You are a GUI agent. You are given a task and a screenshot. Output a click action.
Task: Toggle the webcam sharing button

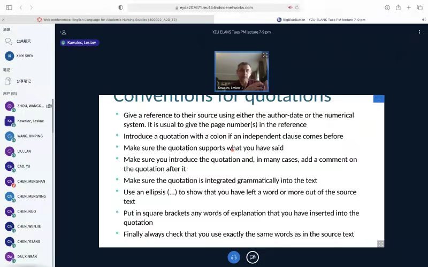[253, 257]
